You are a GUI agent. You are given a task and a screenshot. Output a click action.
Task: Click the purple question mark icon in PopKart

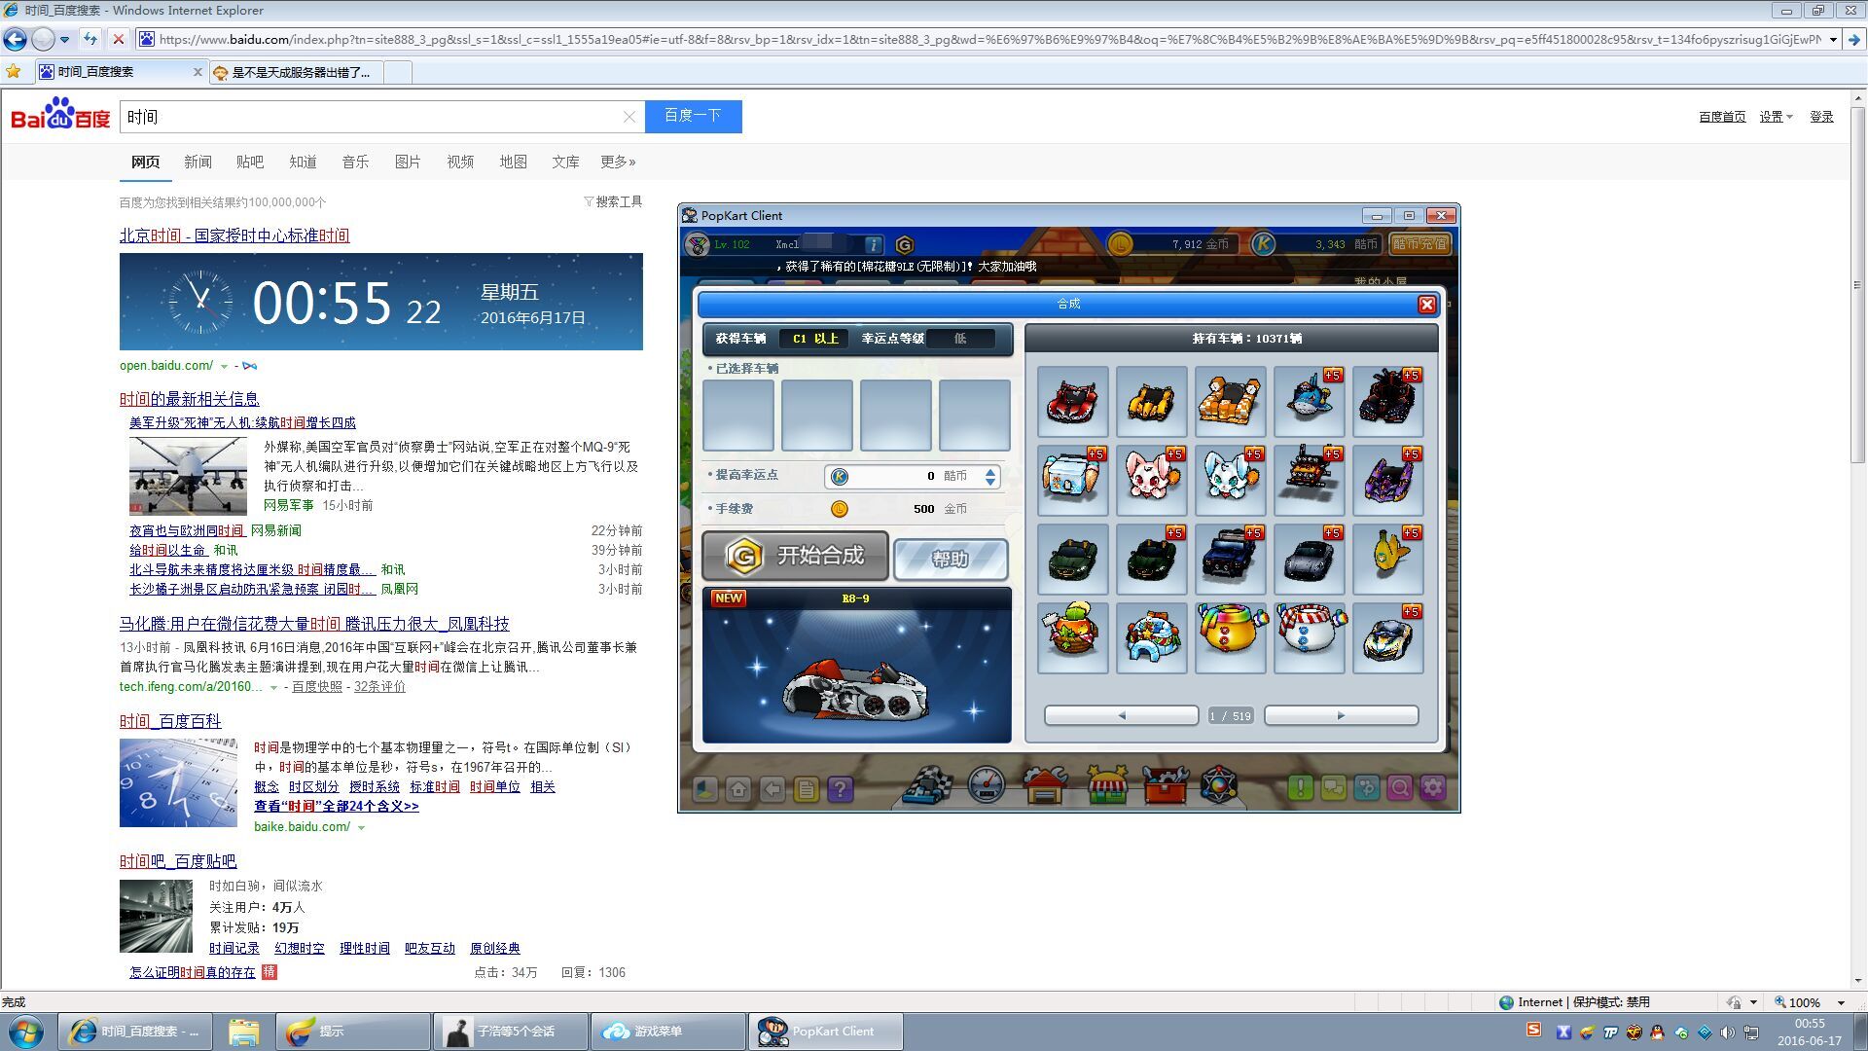tap(841, 788)
